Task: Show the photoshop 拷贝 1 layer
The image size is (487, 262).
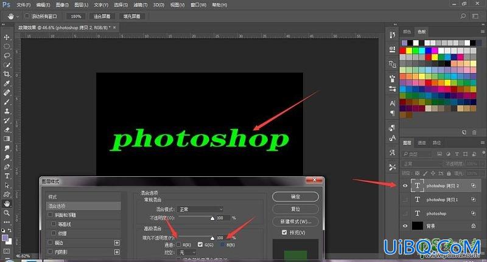Action: pyautogui.click(x=405, y=199)
